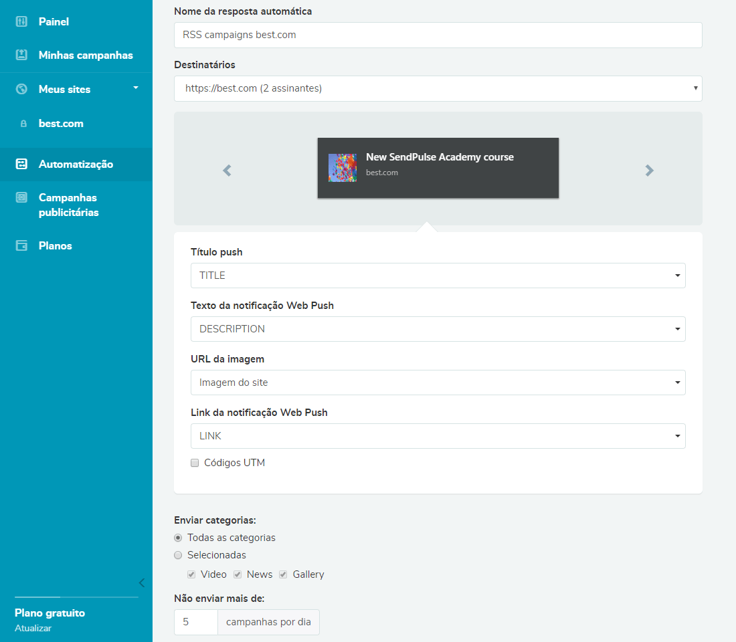Click the Minhas campanhas sidebar icon
The height and width of the screenshot is (642, 736).
pyautogui.click(x=21, y=55)
